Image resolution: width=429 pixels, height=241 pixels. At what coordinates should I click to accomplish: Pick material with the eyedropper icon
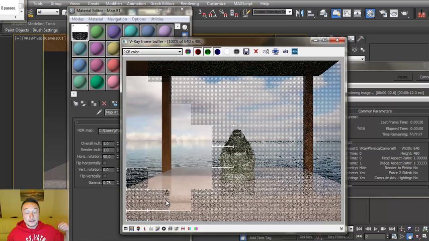click(x=99, y=112)
